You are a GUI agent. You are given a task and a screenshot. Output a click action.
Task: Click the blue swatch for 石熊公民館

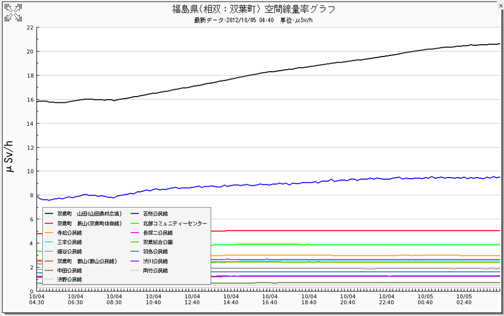[x=135, y=214]
